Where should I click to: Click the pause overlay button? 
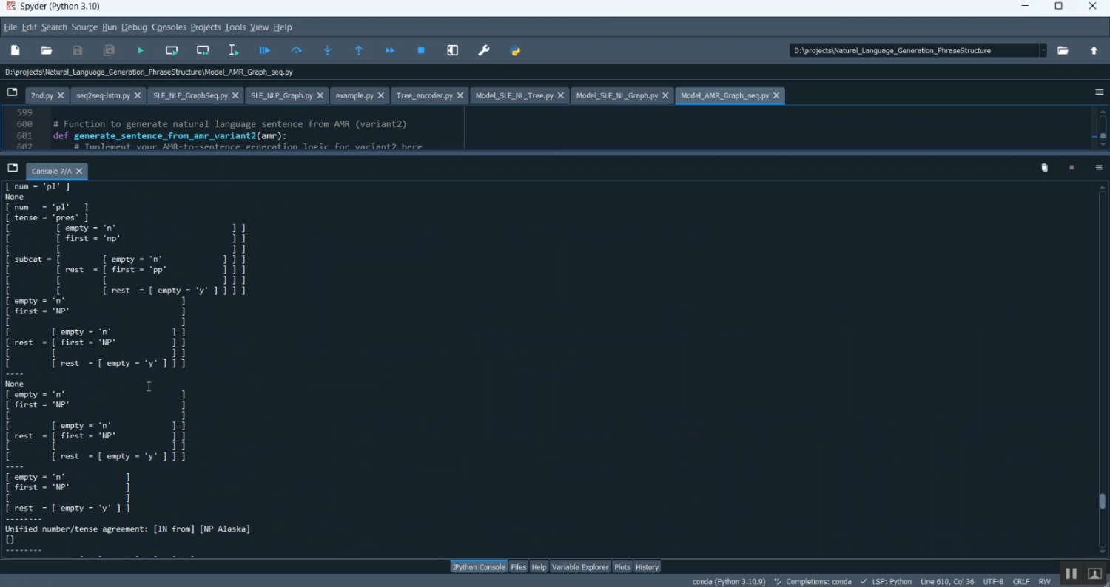point(1071,574)
